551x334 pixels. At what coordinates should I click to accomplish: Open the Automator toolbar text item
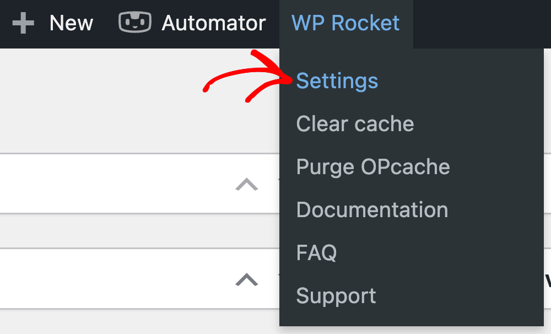(x=214, y=23)
